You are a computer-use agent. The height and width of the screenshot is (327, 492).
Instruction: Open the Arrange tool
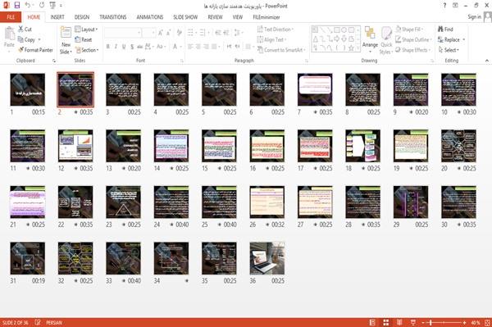[370, 39]
